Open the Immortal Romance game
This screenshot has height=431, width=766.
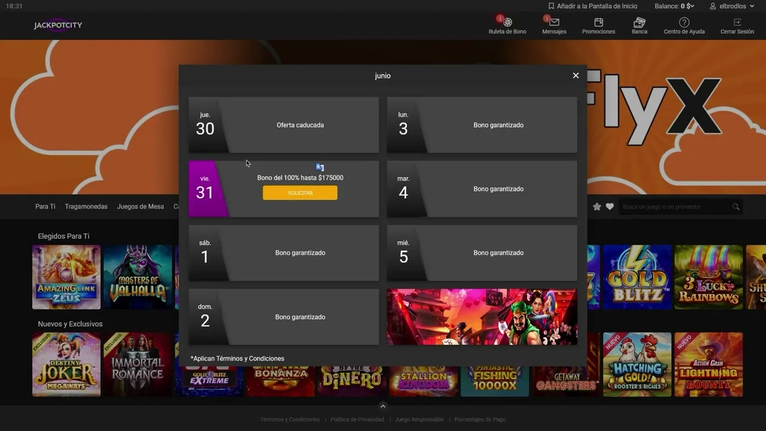click(138, 365)
